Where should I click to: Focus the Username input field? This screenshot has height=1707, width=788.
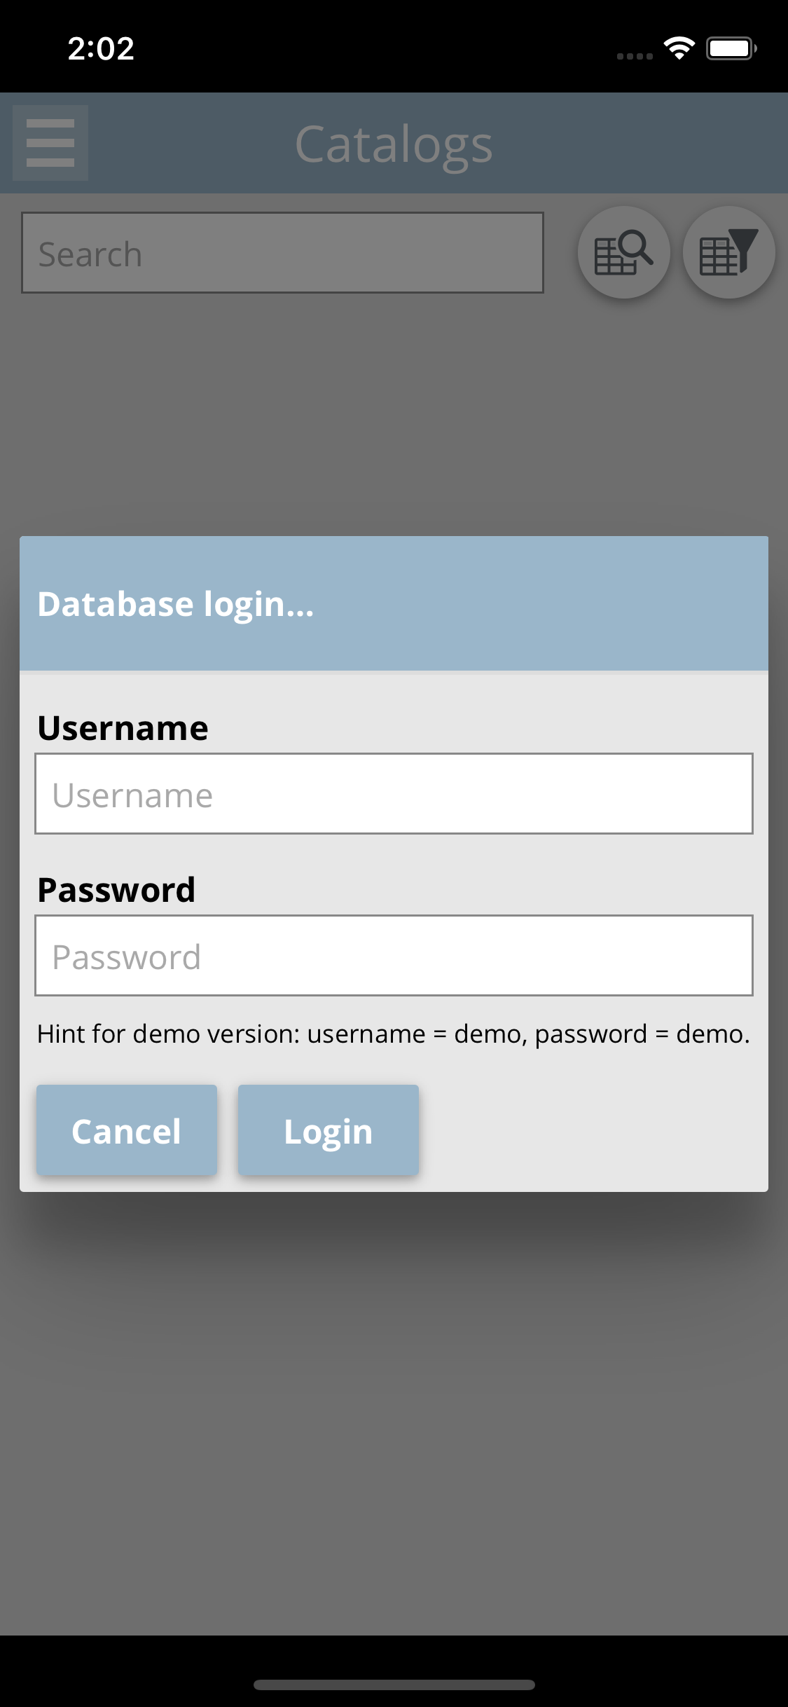(394, 794)
